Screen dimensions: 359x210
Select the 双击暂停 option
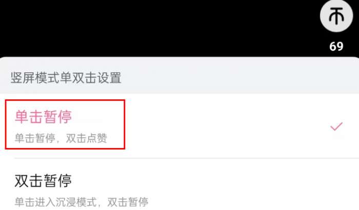coord(180,184)
